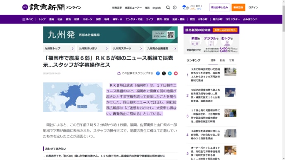Open the よみぽランド nav menu item
This screenshot has height=160, width=285.
tap(250, 19)
